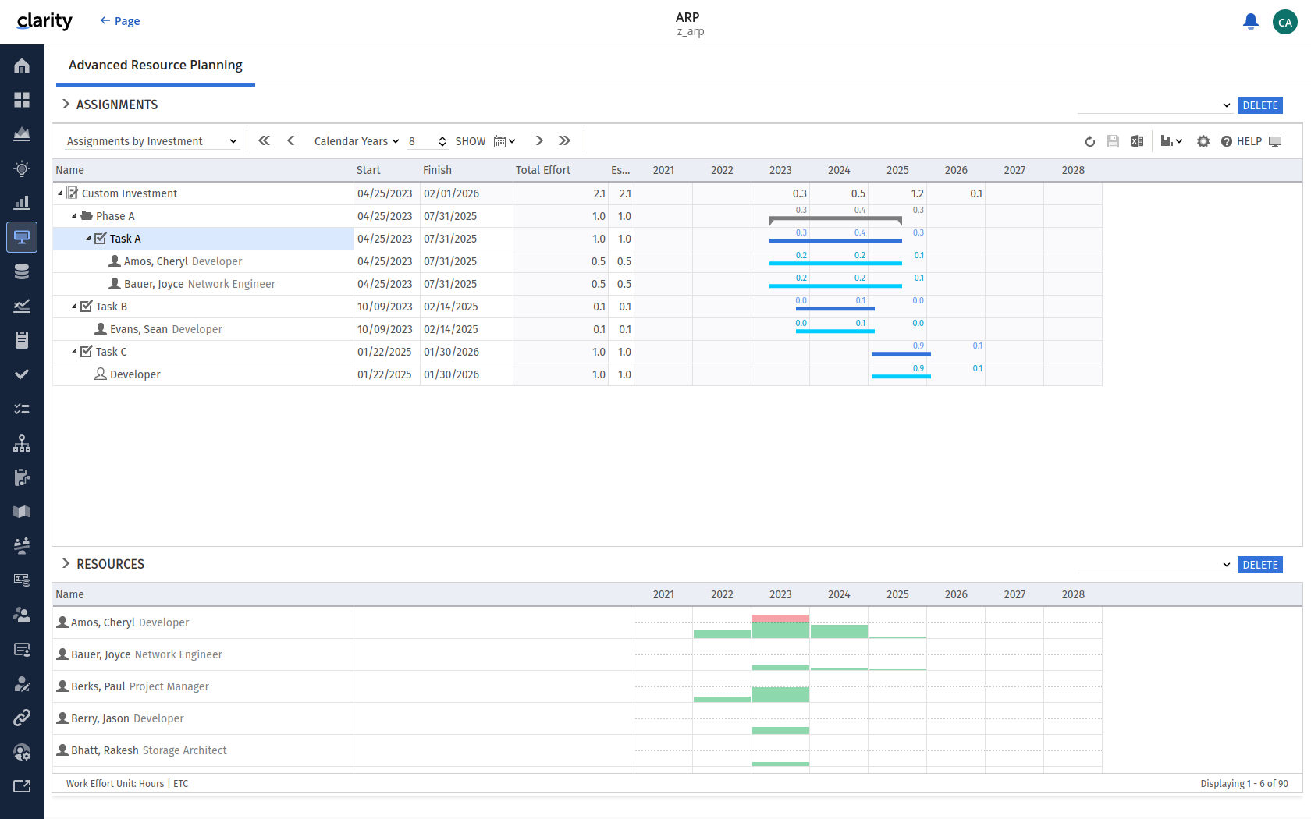
Task: Click the periods count field showing 8
Action: 421,141
